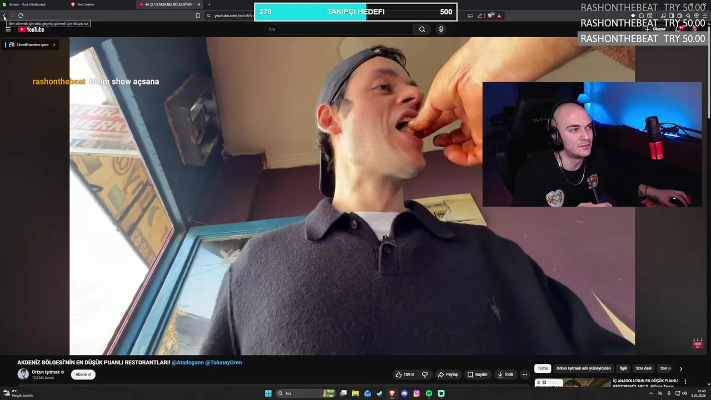Open the @TolunayOren mention link
The image size is (711, 400).
click(224, 362)
